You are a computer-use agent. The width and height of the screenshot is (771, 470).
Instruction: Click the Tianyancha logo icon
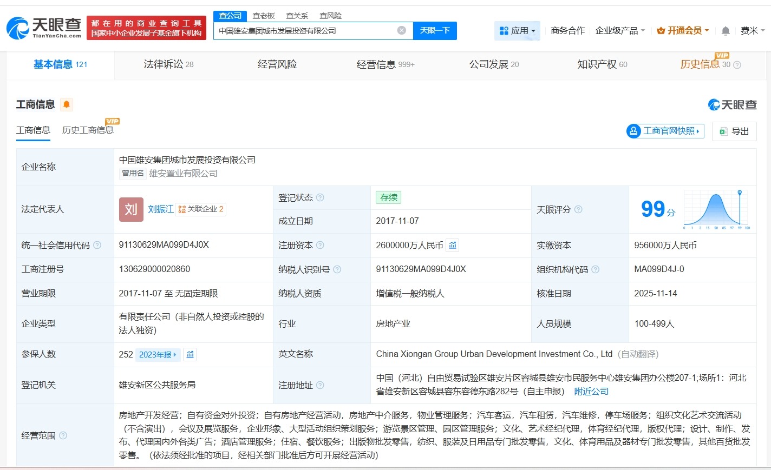point(17,28)
